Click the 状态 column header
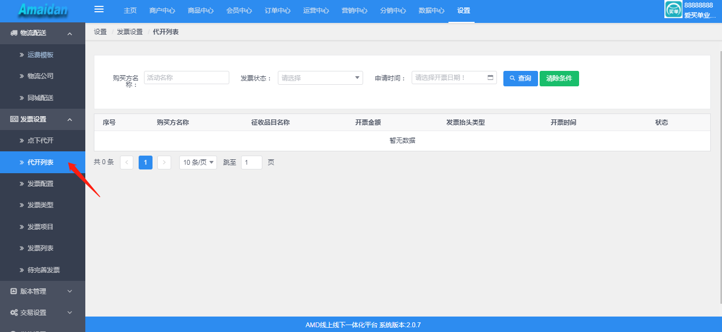722x332 pixels. pyautogui.click(x=662, y=123)
